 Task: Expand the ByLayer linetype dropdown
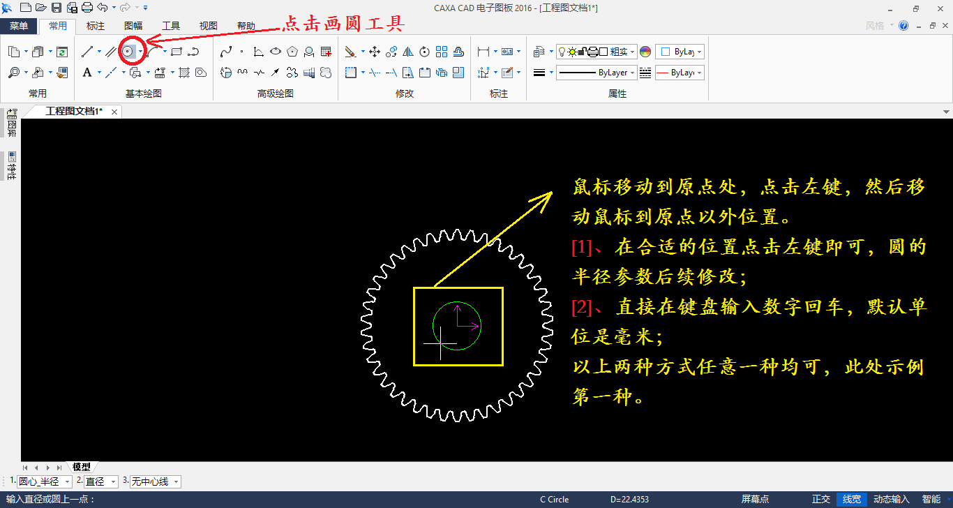633,73
